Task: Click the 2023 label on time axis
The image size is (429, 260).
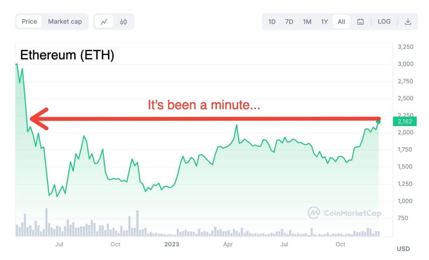Action: pyautogui.click(x=172, y=244)
